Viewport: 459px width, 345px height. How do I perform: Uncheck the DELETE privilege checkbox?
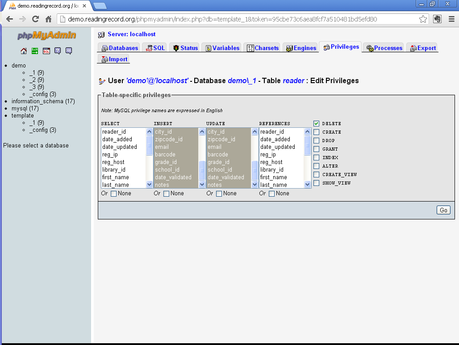pos(316,123)
